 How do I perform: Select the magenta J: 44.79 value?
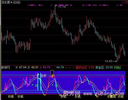tap(45, 68)
